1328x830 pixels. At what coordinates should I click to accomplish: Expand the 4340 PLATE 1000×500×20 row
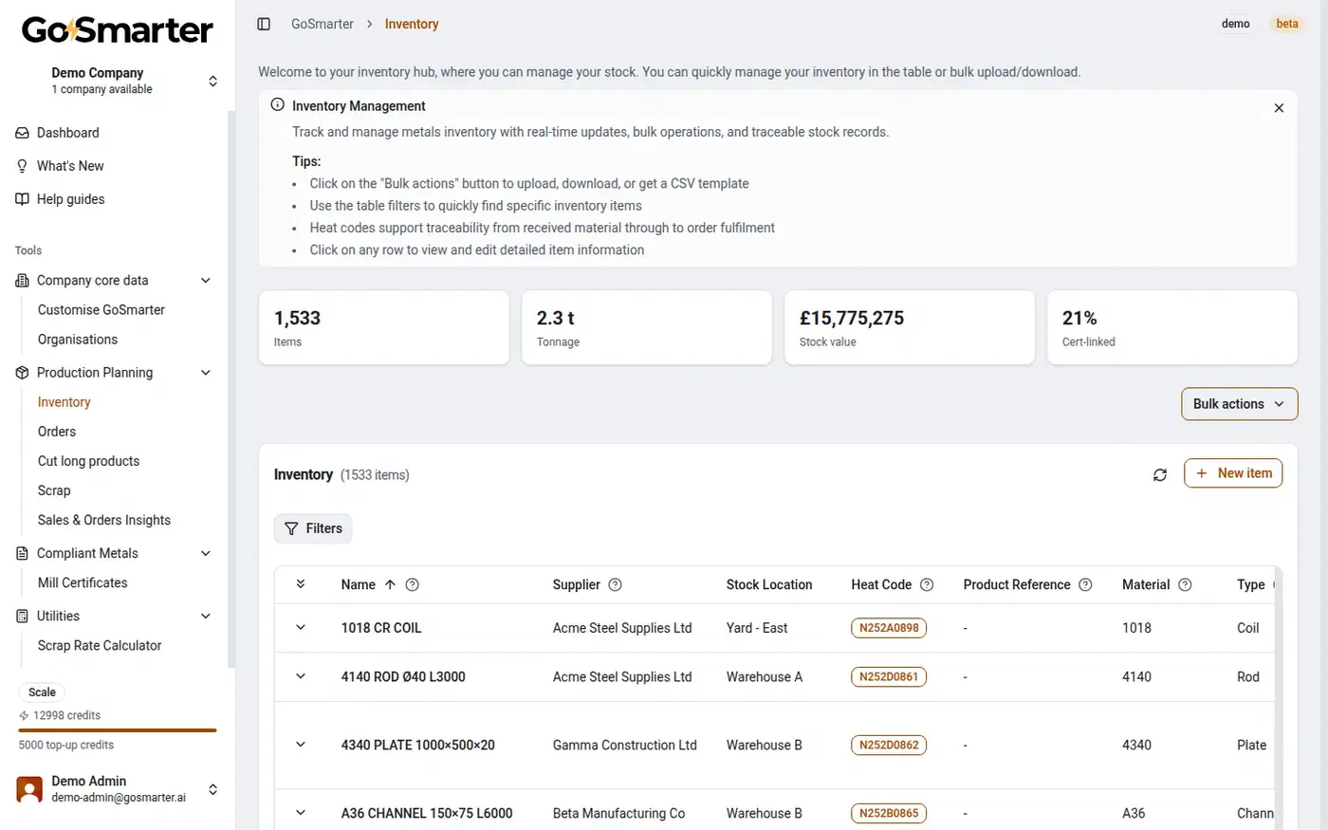[x=301, y=746]
